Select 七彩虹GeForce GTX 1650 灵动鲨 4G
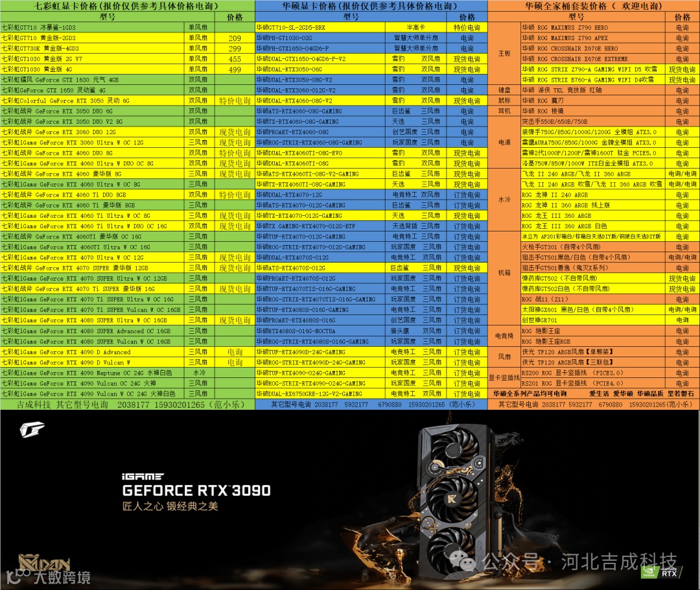Viewport: 700px width, 590px height. point(92,90)
